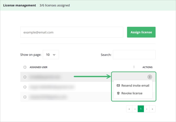Select the third assigned user's checkbox

click(25, 97)
